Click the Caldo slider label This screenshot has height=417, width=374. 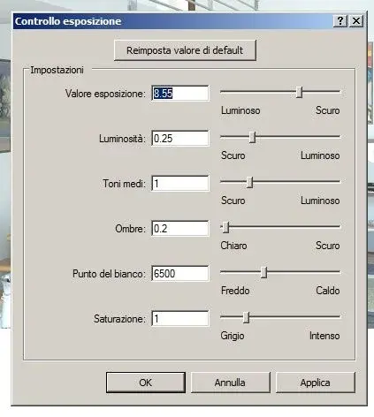pyautogui.click(x=328, y=291)
